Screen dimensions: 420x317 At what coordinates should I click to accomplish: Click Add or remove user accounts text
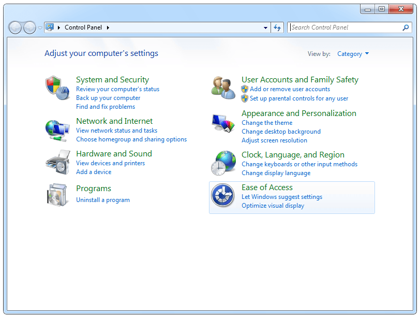click(x=290, y=89)
